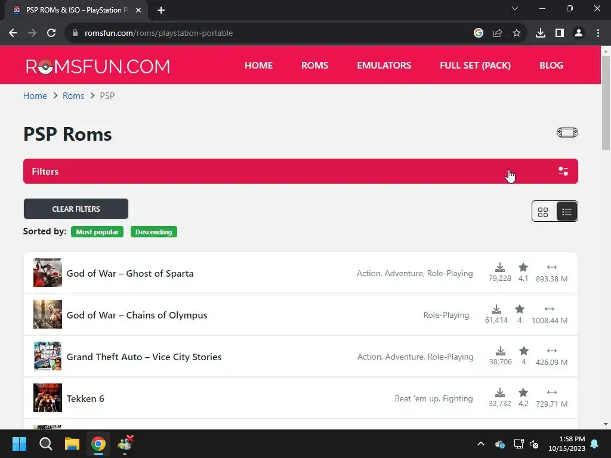Click the Vice City Stories cover thumbnail
The width and height of the screenshot is (611, 458).
click(48, 356)
